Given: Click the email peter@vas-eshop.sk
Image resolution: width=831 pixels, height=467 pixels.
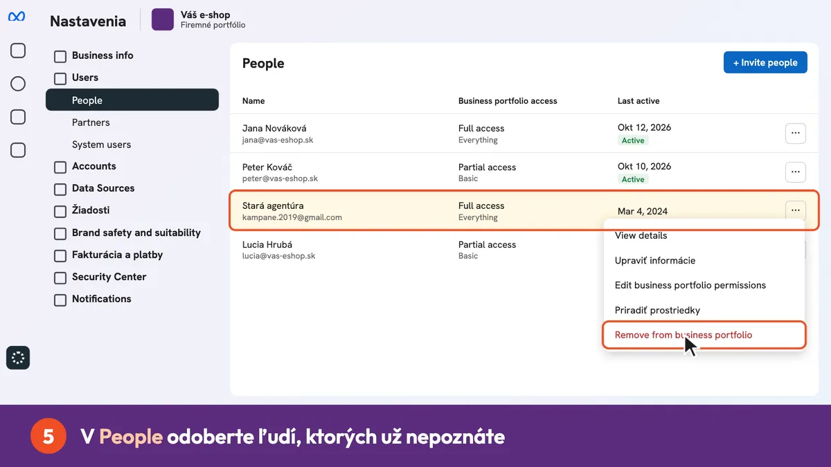Looking at the screenshot, I should pos(280,178).
